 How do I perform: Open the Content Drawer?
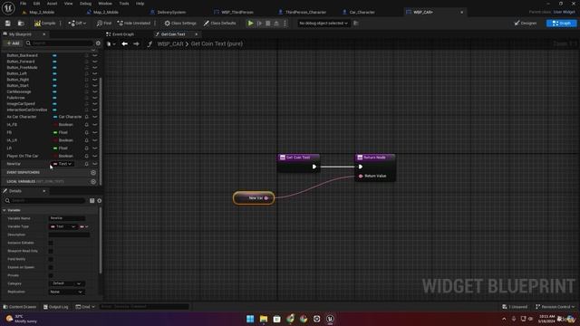pyautogui.click(x=20, y=307)
